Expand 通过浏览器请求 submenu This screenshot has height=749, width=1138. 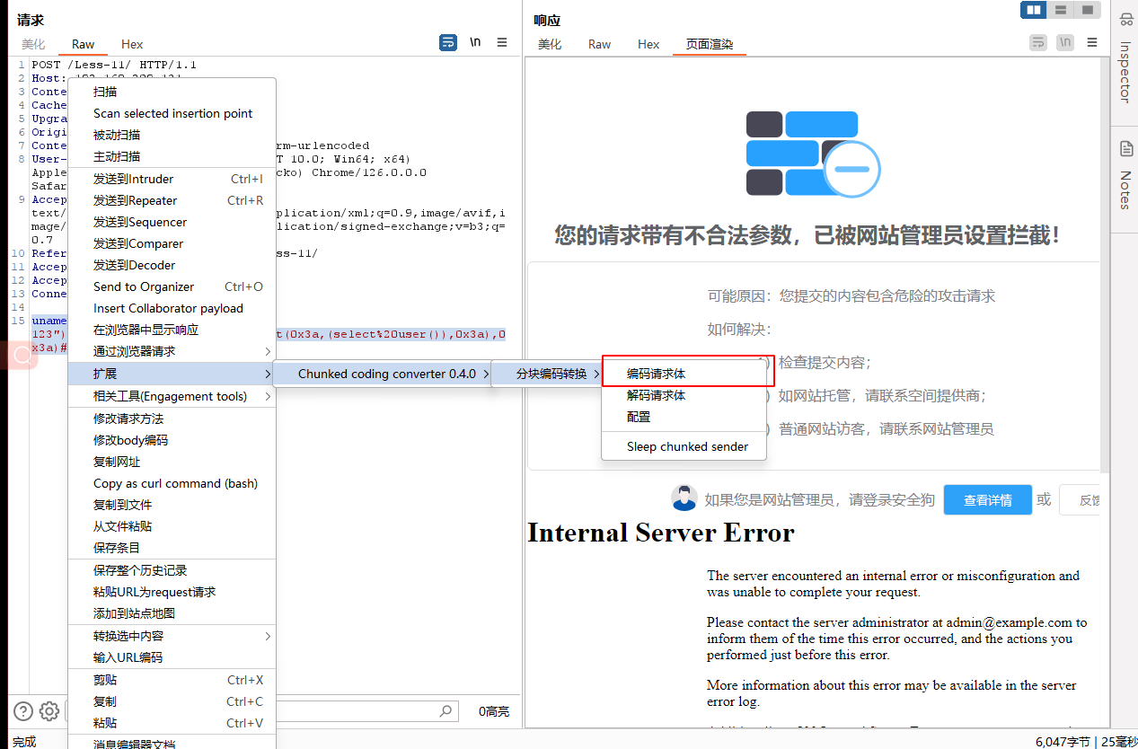(x=171, y=351)
